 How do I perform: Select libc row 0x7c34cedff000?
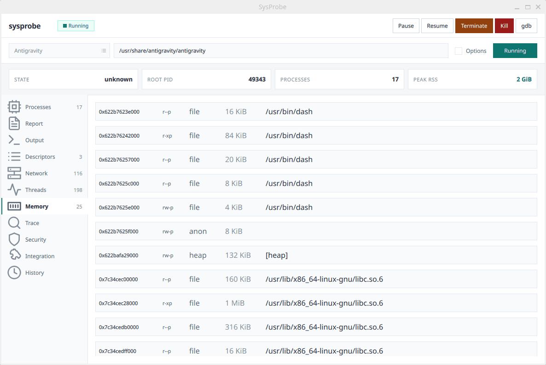click(316, 349)
